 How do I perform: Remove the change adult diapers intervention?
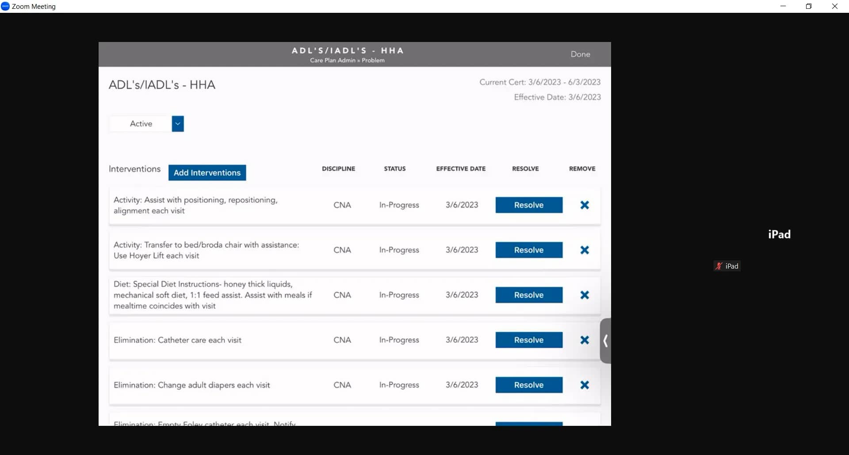click(584, 385)
